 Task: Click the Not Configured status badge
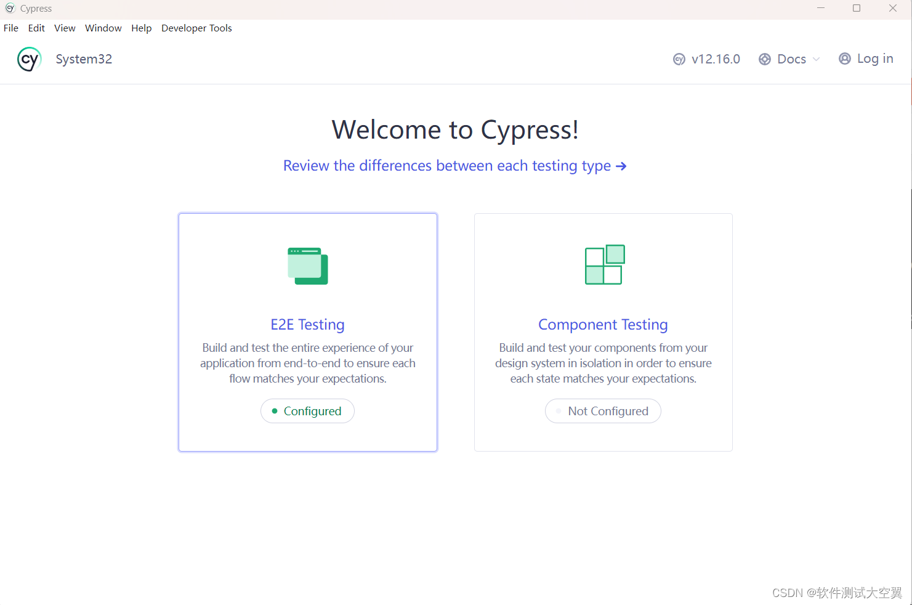point(603,411)
